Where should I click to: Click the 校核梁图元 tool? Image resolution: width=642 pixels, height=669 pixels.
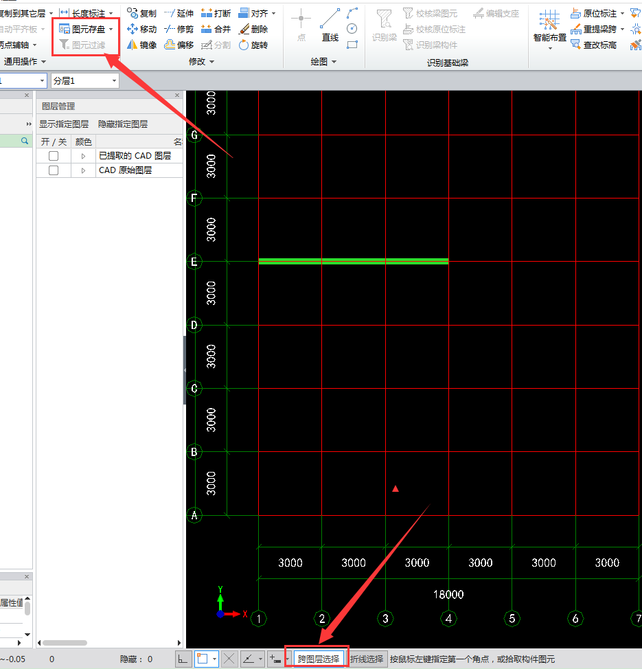pos(431,14)
